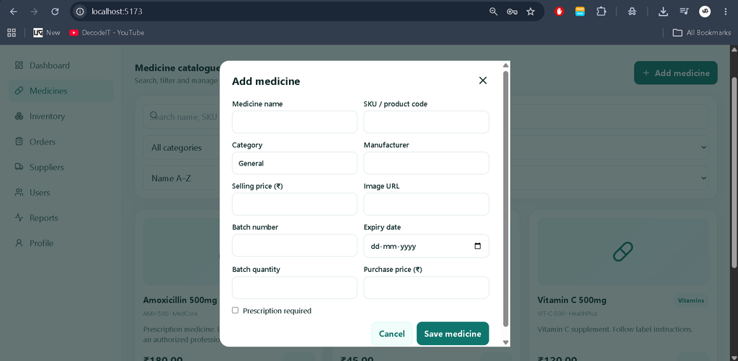Click the zoom magnifier icon in address bar
Image resolution: width=738 pixels, height=361 pixels.
(493, 12)
